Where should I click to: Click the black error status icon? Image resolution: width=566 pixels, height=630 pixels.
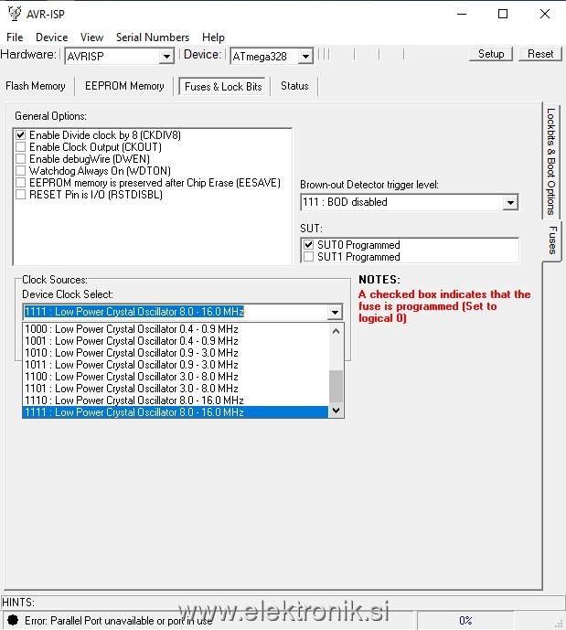tap(13, 620)
